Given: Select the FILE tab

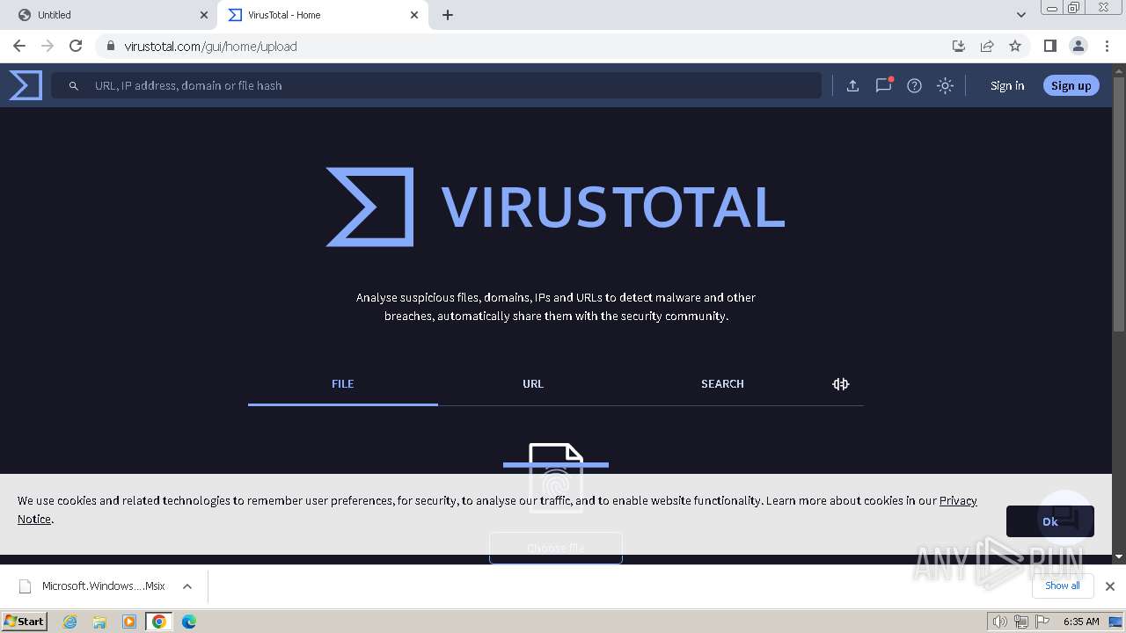Looking at the screenshot, I should [343, 384].
